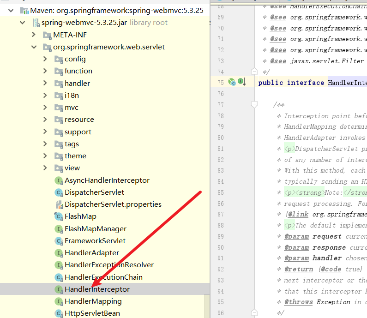Toggle the Javadoc fold marker at line 77

coord(254,105)
